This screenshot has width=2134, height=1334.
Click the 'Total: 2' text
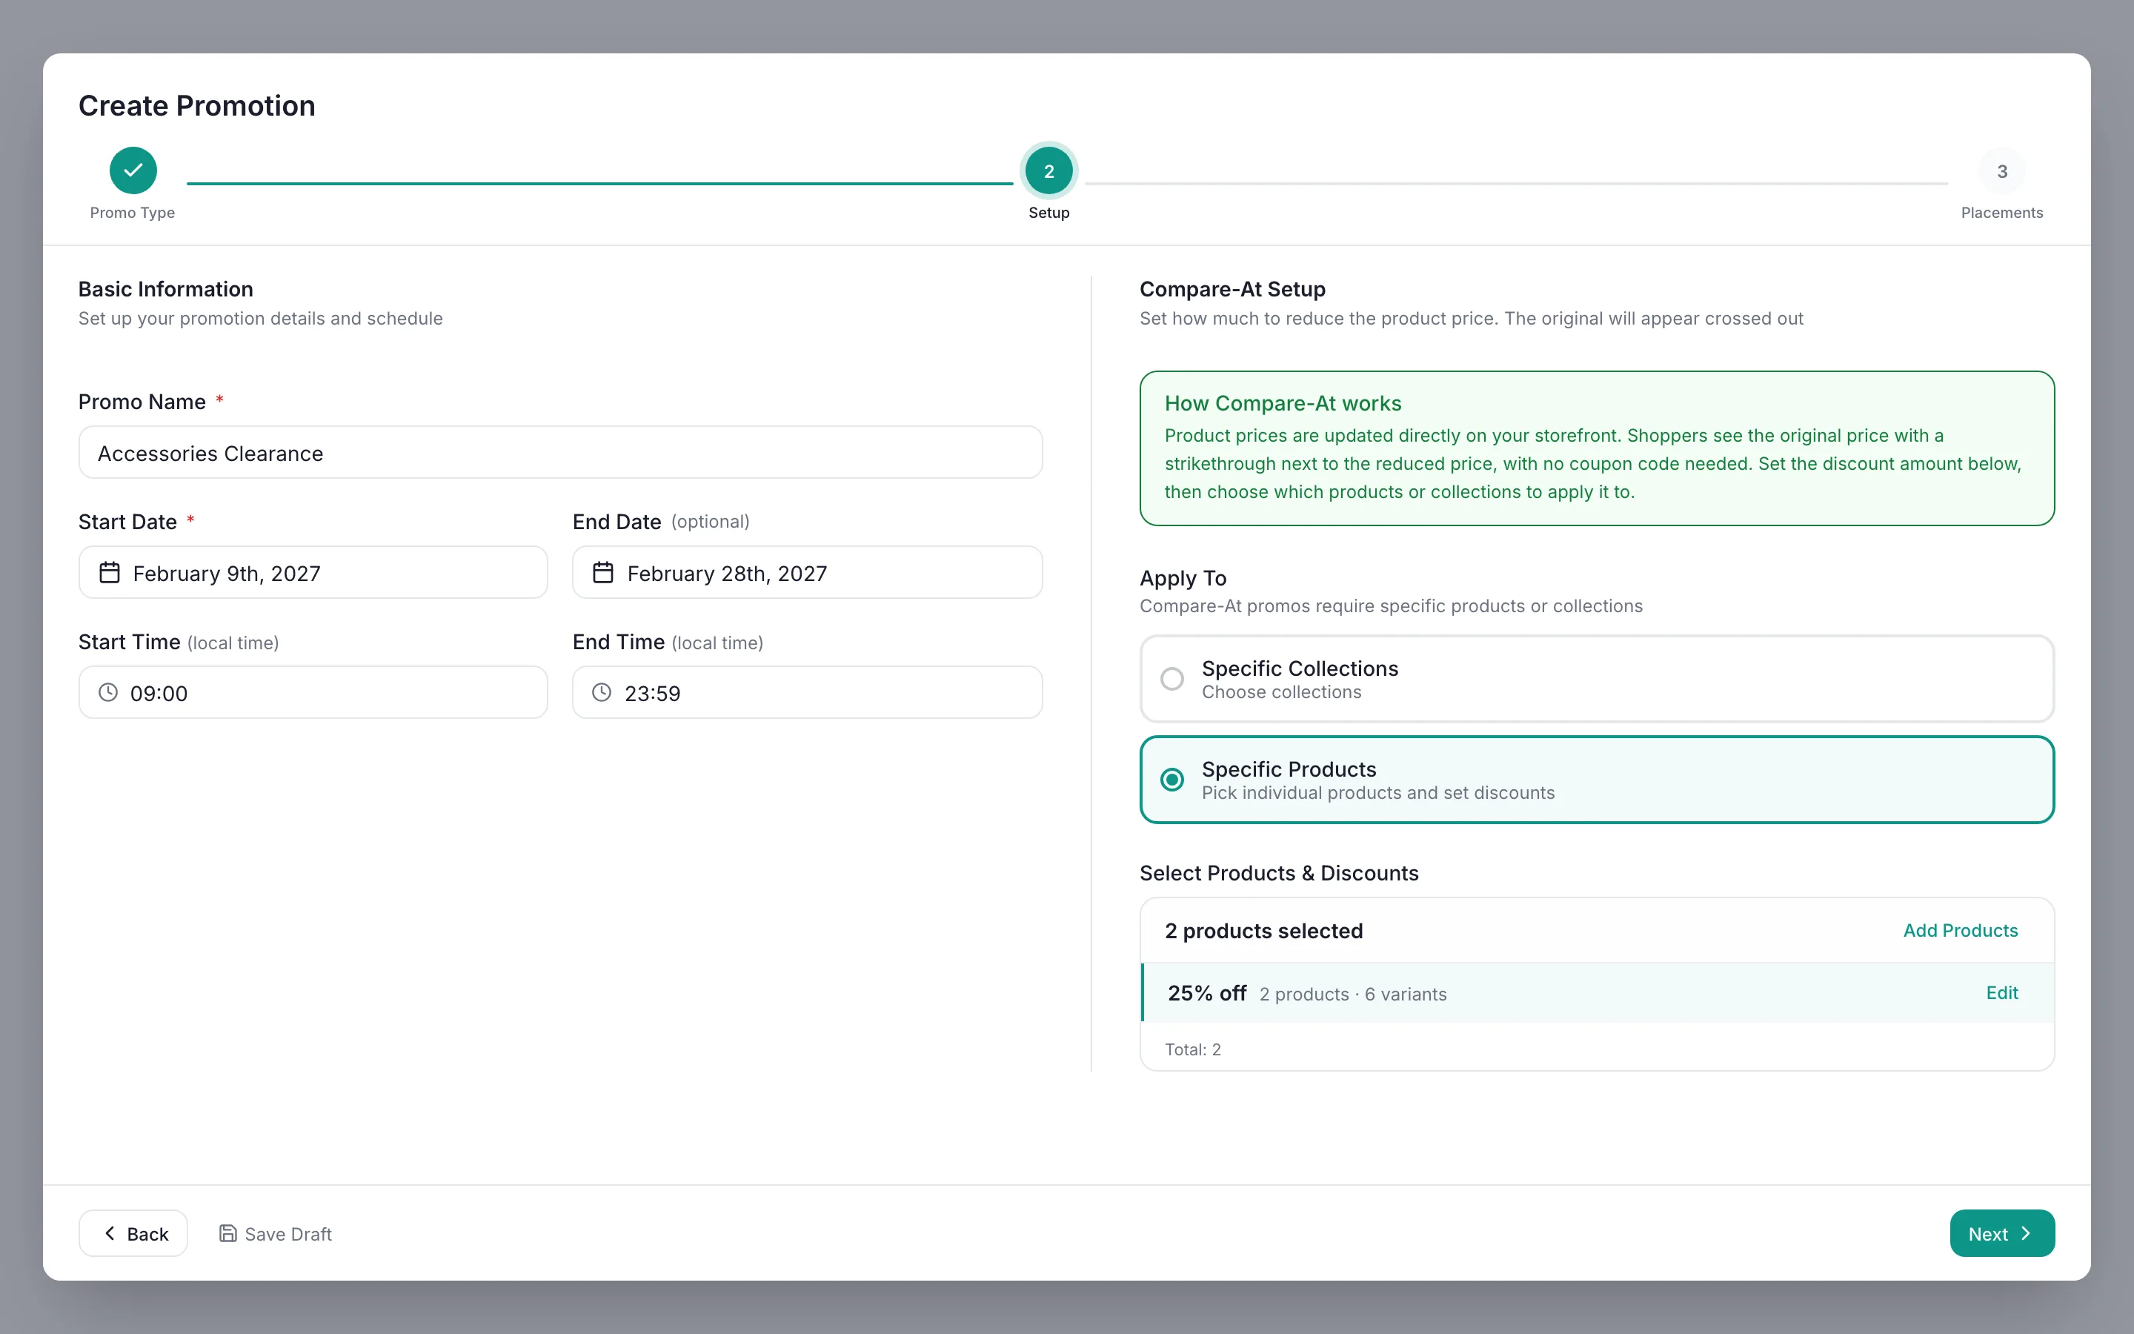(x=1192, y=1050)
